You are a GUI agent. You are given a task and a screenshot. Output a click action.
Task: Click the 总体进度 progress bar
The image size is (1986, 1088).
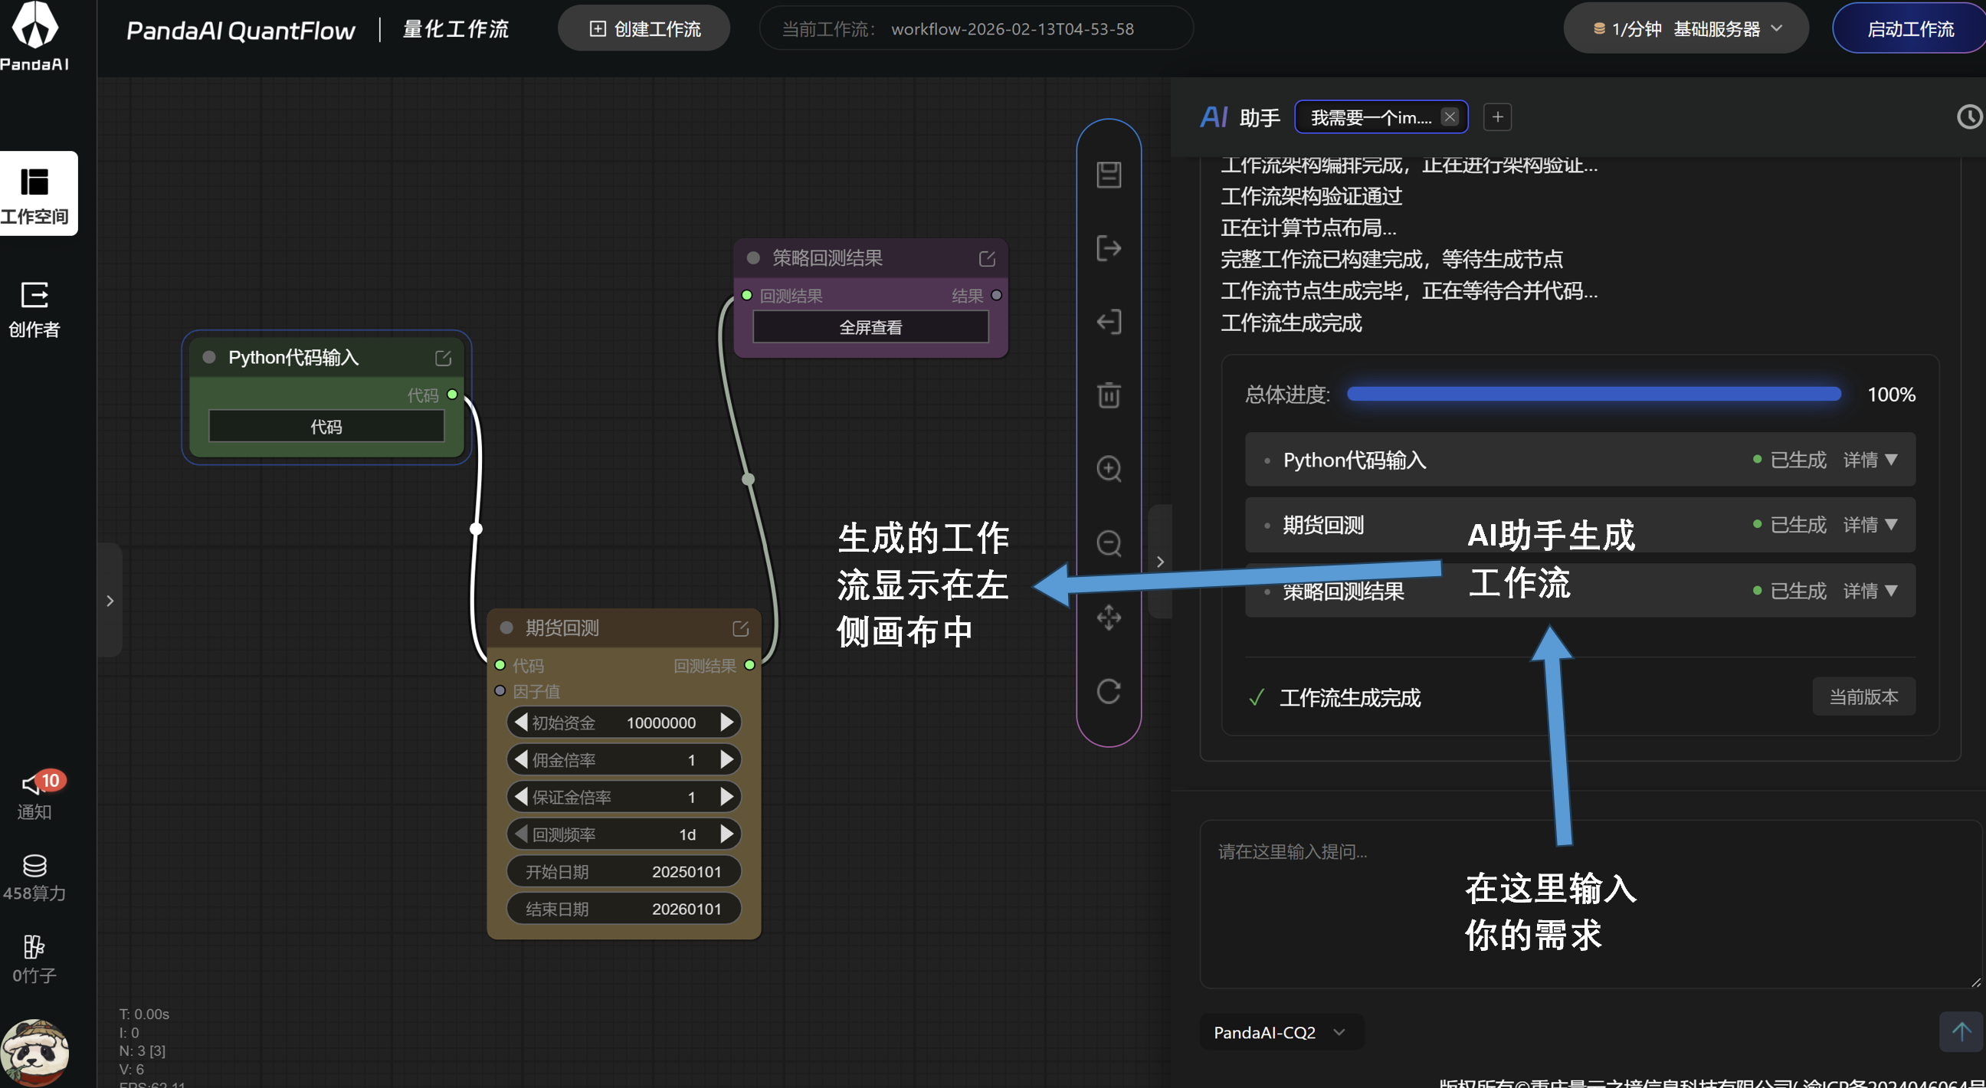1594,394
